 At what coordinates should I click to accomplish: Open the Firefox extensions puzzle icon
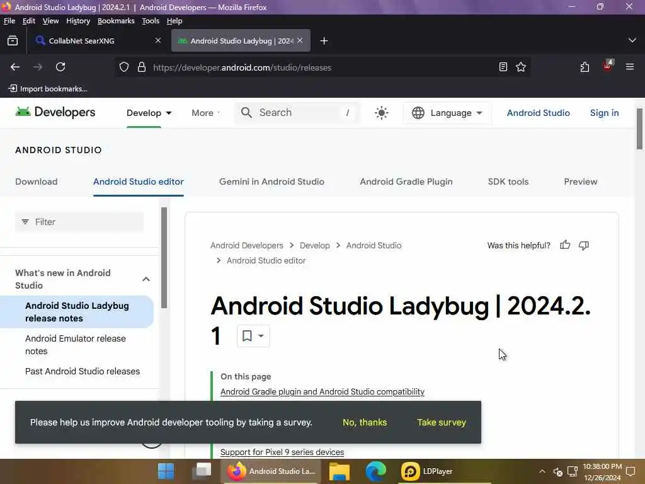tap(585, 67)
